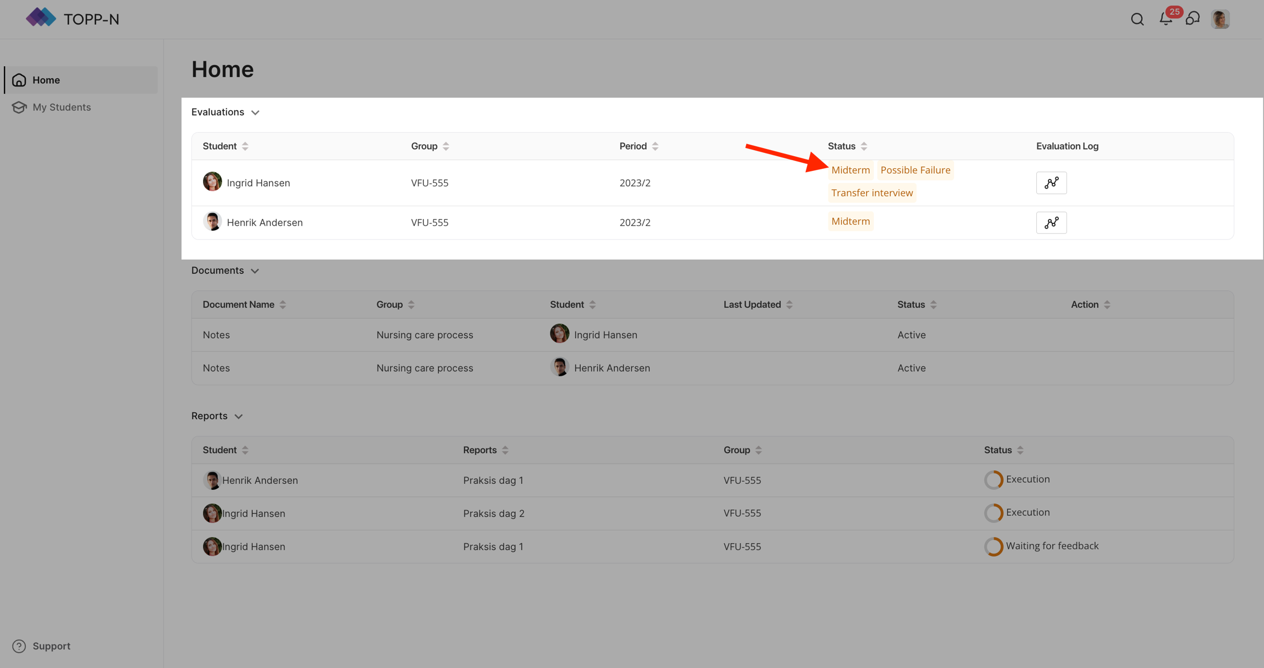The height and width of the screenshot is (668, 1264).
Task: Collapse the Evaluations section
Action: 255,112
